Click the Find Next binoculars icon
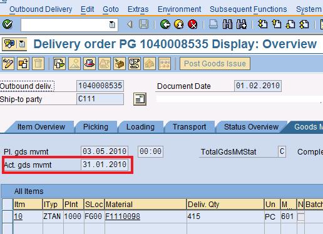 point(242,24)
